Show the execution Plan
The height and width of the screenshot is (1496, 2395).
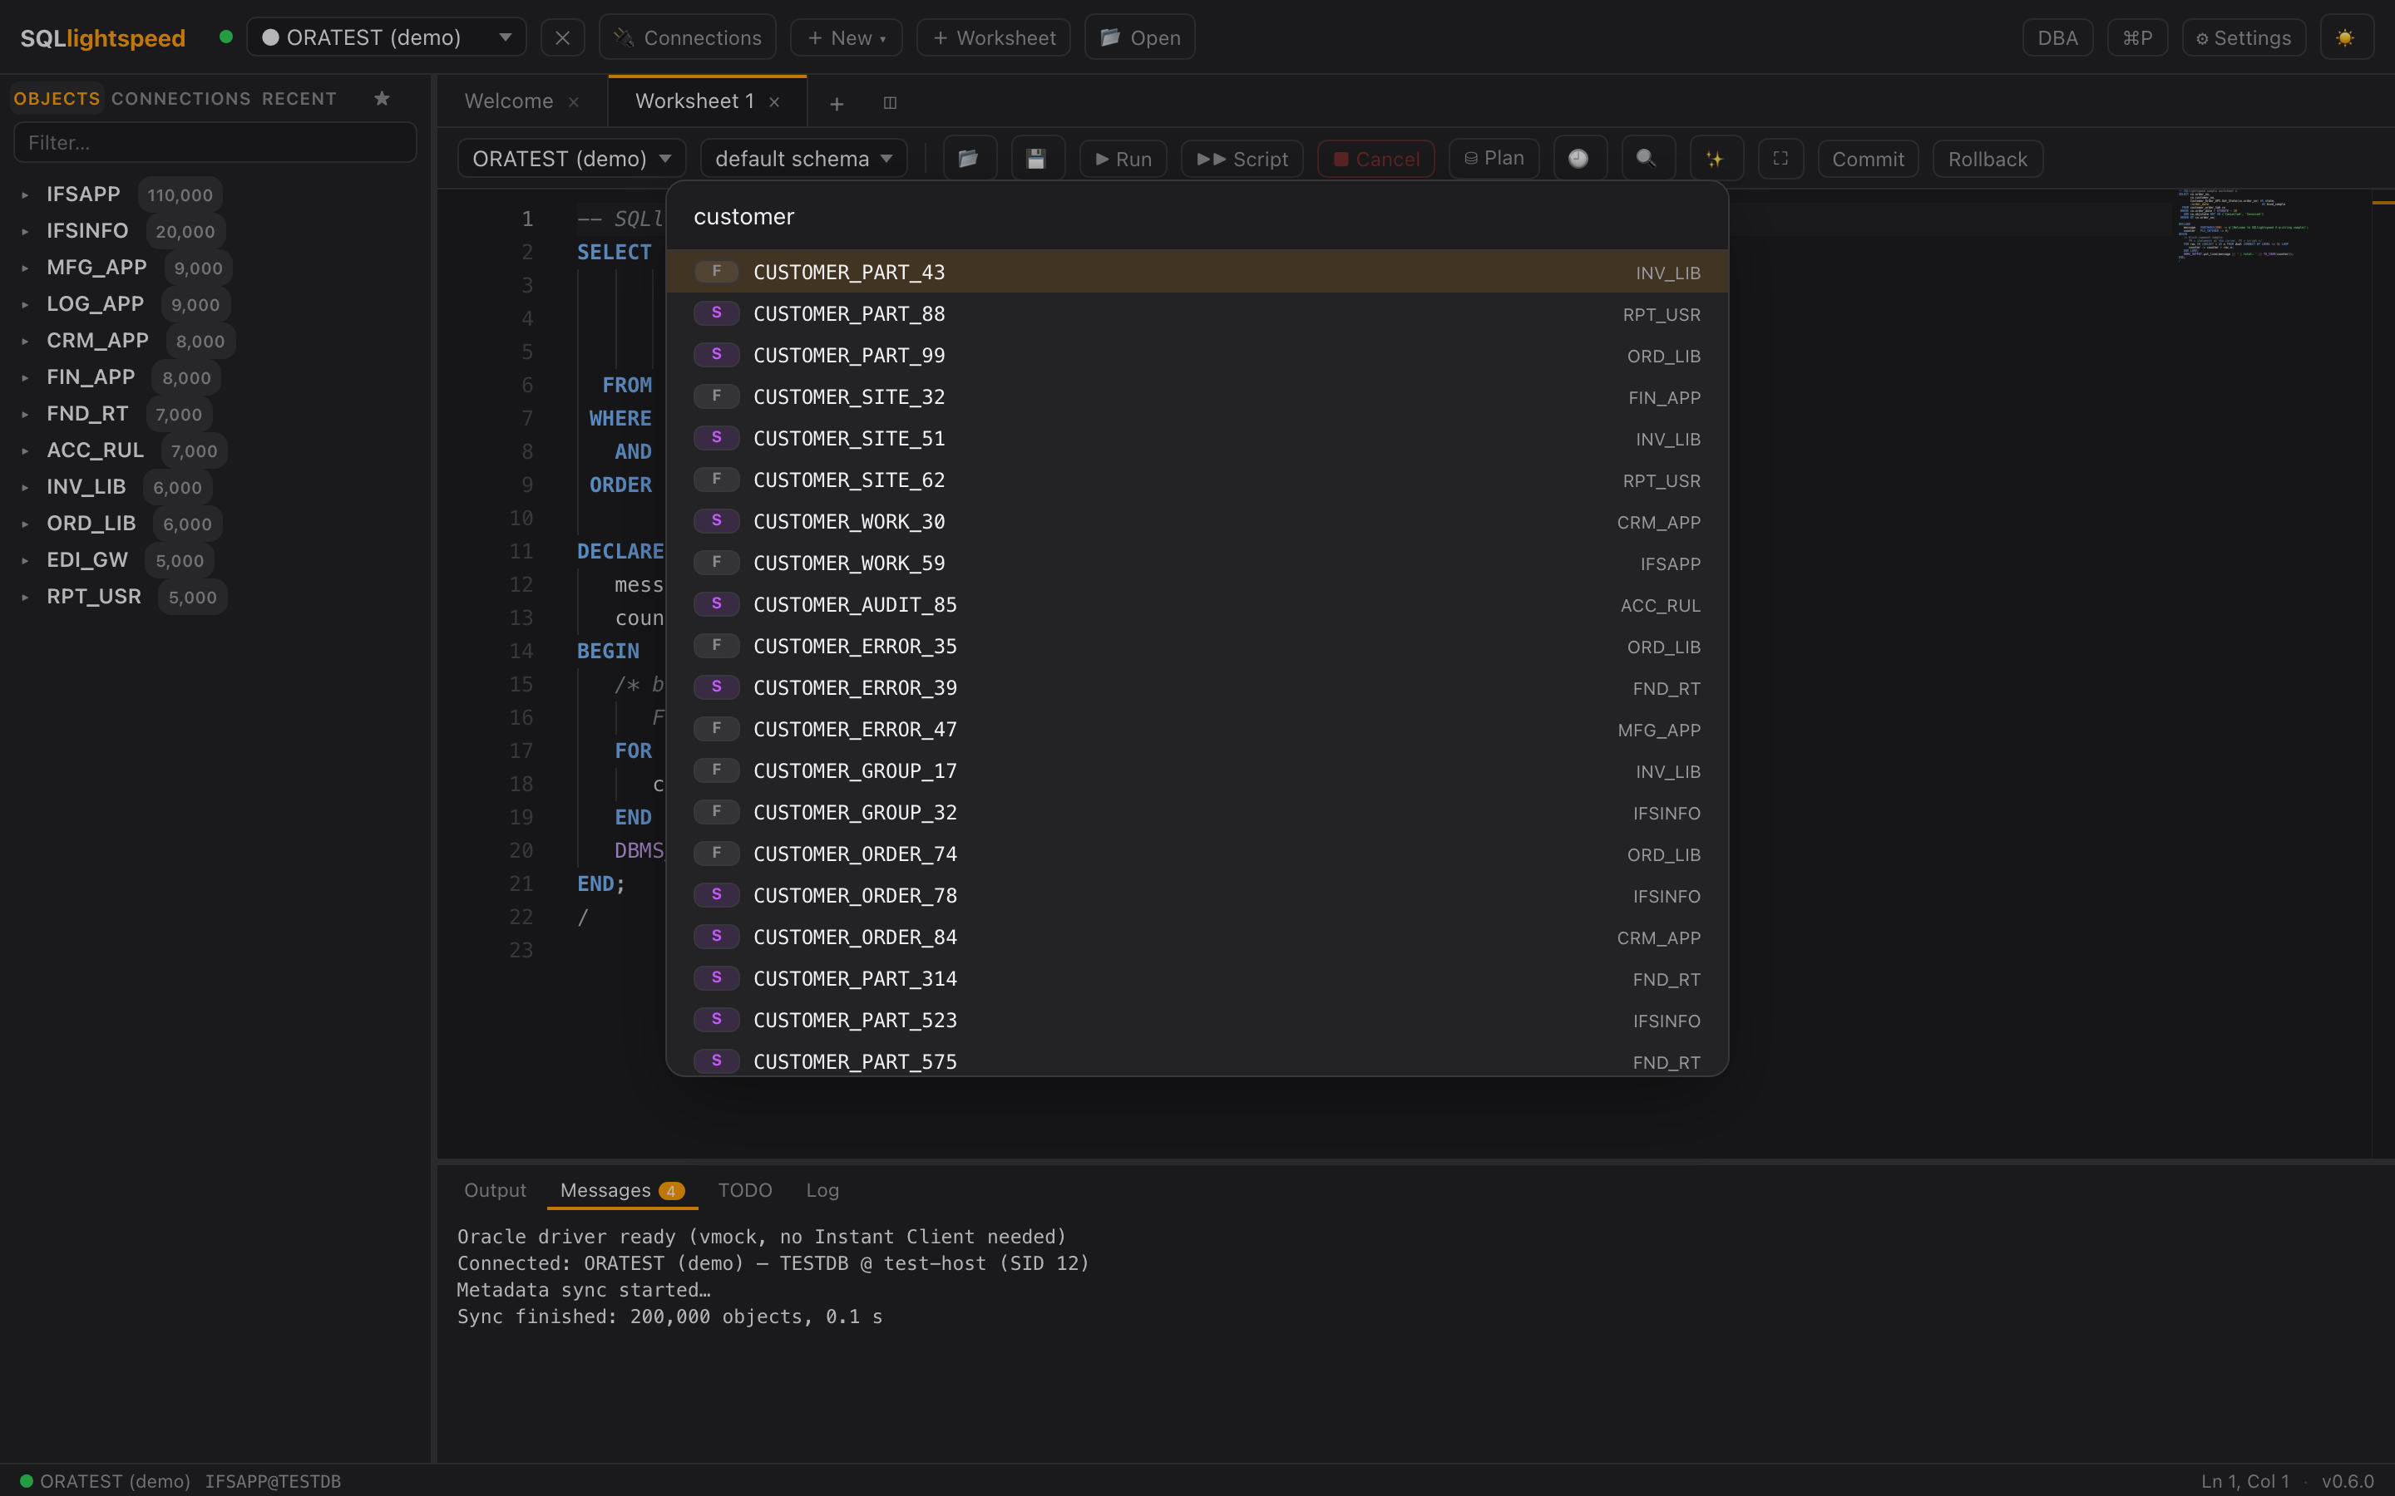(x=1494, y=158)
